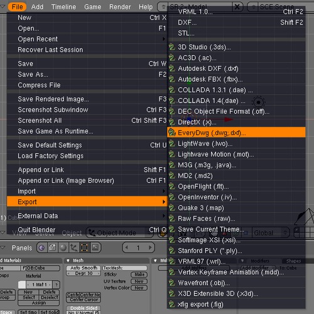
Task: Click Python icon beside EveryDwg (.dwg;.dxf)
Action: click(x=172, y=133)
